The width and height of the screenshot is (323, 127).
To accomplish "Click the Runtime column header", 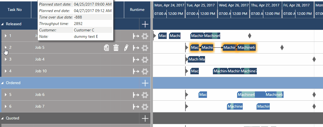I will pos(137,10).
